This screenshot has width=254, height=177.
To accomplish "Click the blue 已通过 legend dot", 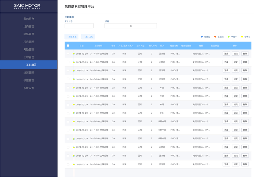I will [202, 37].
